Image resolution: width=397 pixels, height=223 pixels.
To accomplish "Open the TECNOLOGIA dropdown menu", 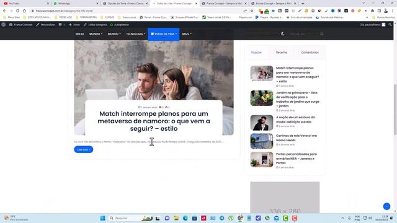I will click(x=136, y=34).
